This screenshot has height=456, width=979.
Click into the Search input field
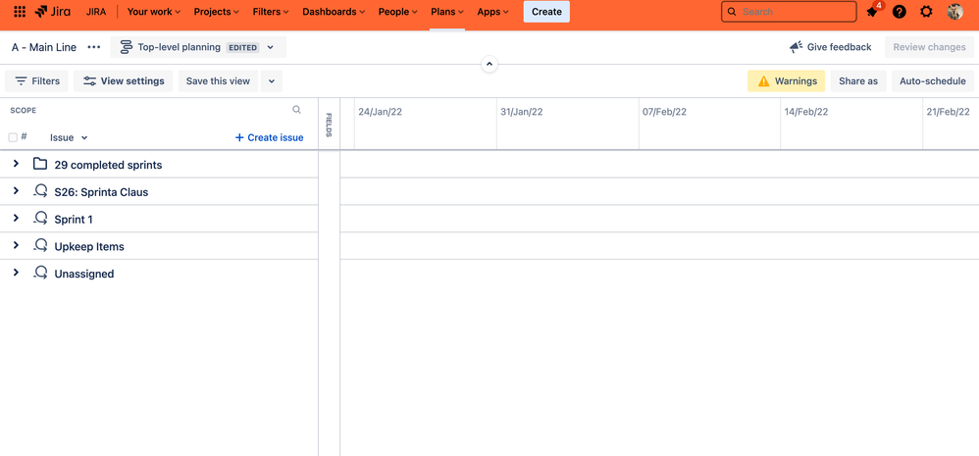pos(789,11)
